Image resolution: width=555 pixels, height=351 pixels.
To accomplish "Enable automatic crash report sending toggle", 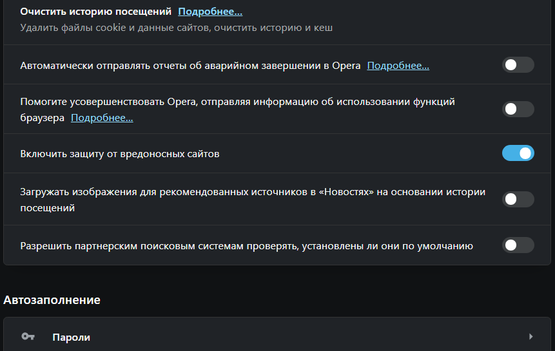I will [x=518, y=64].
